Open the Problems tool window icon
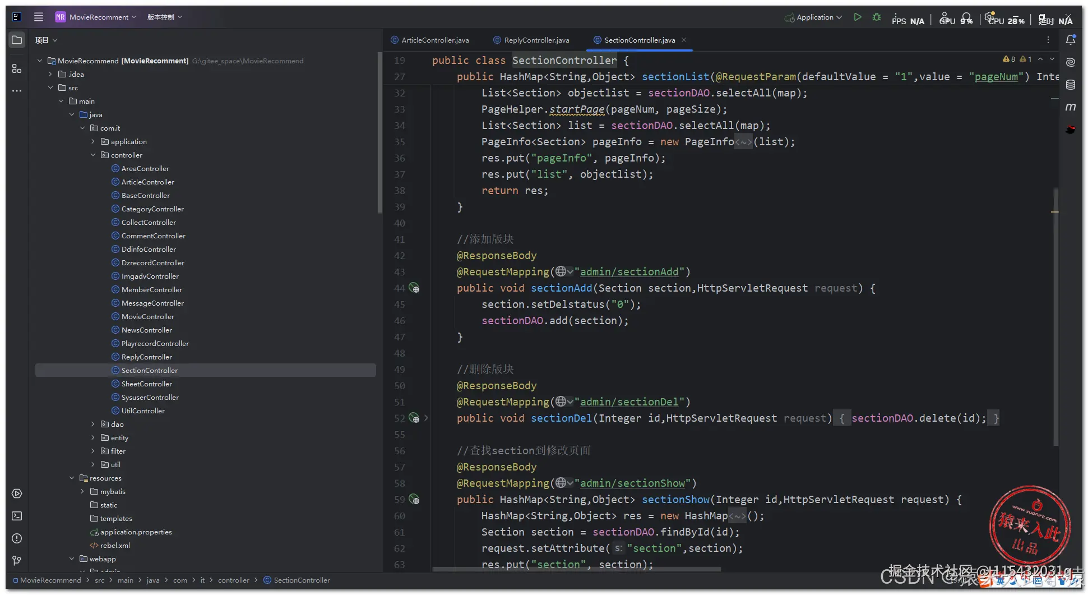 coord(17,538)
